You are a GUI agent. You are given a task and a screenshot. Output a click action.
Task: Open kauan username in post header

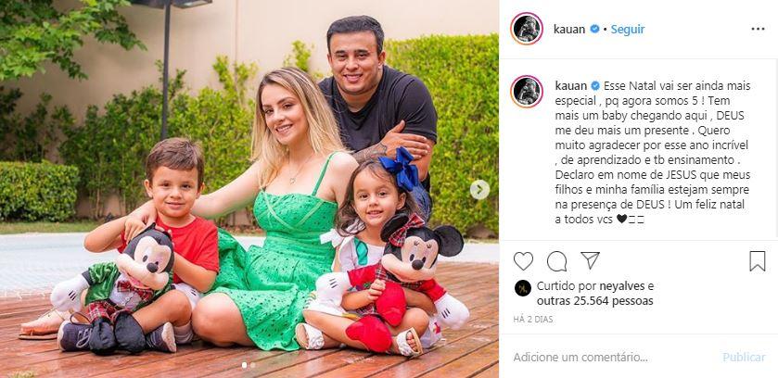[x=569, y=30]
